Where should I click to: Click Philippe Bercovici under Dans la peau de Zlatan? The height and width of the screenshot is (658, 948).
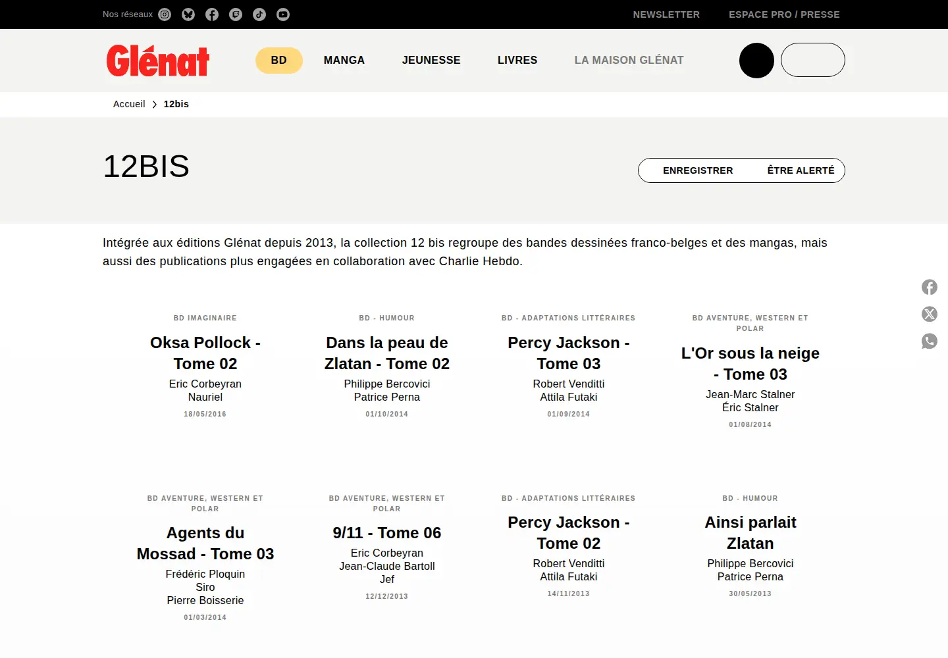(x=387, y=384)
